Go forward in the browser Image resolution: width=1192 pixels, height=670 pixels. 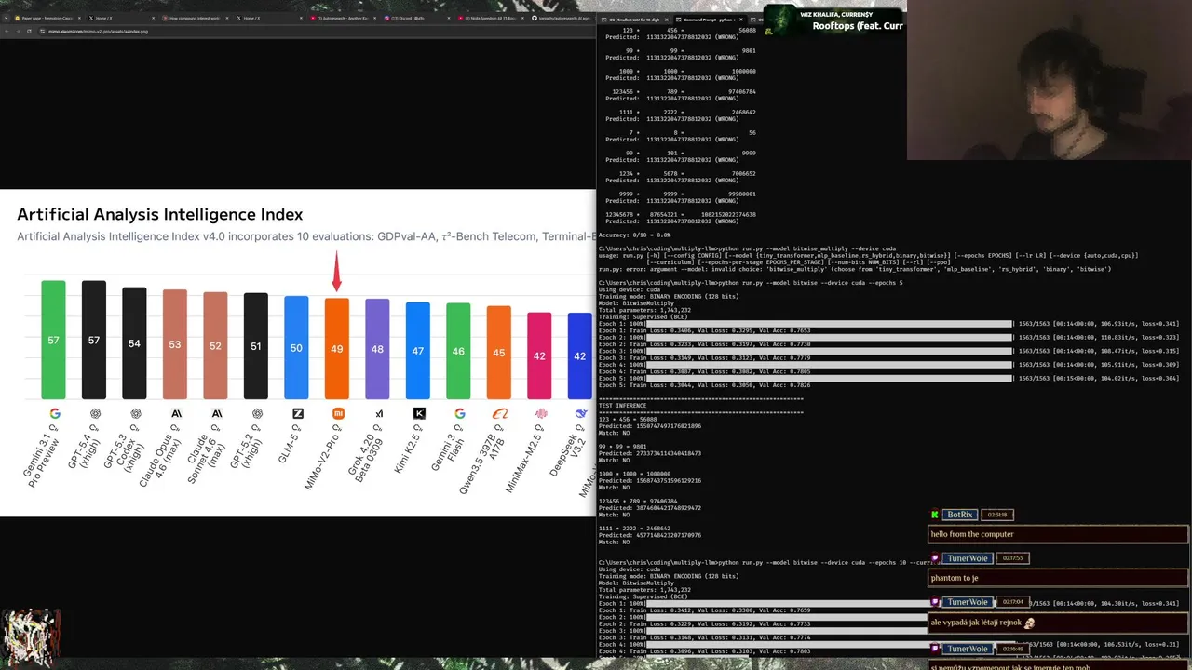pos(18,31)
